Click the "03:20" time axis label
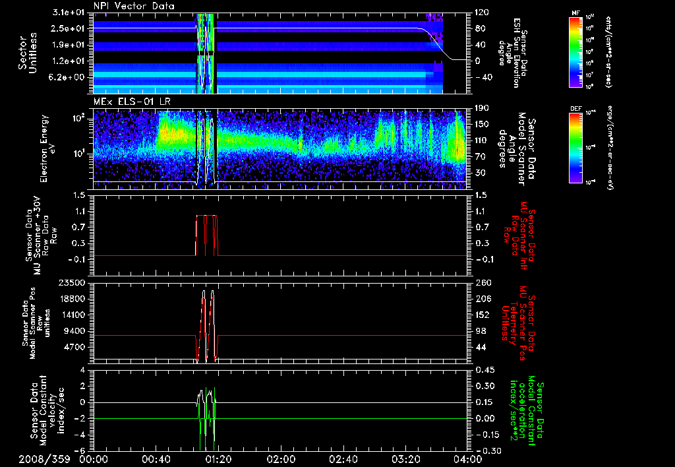This screenshot has width=675, height=467. click(405, 459)
